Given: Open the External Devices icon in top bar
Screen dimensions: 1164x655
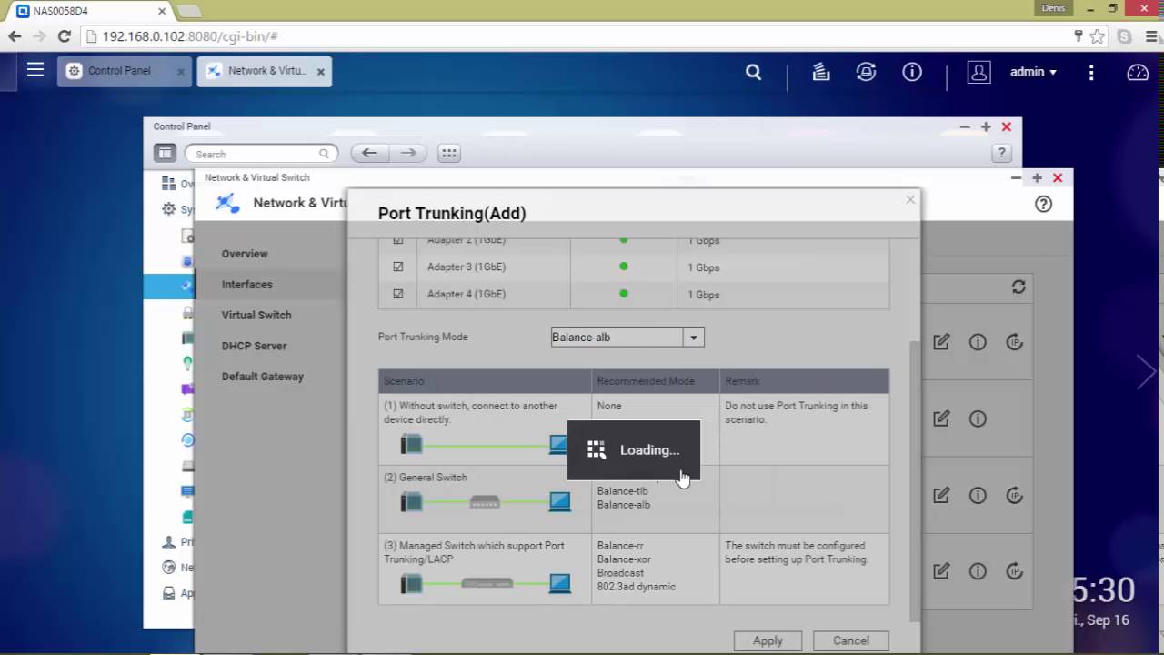Looking at the screenshot, I should point(867,71).
